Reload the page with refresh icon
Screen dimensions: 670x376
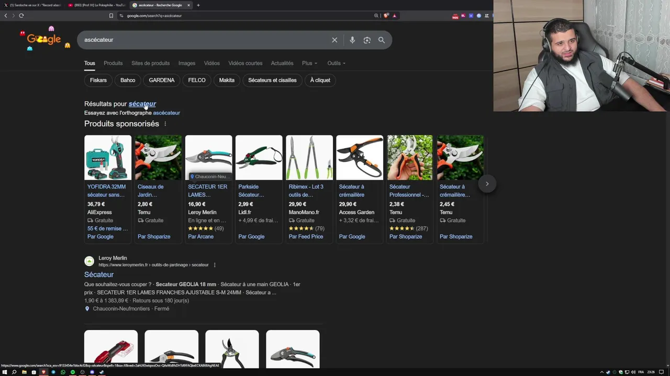[x=21, y=16]
